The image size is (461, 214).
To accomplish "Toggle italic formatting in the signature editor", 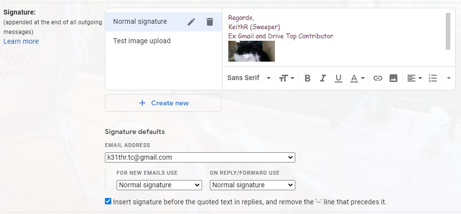I will tap(323, 78).
